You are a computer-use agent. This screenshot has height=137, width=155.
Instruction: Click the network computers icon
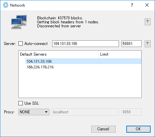[19, 22]
